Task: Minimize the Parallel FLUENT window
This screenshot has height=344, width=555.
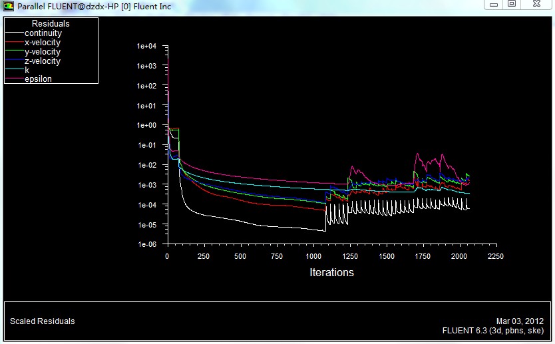Action: pyautogui.click(x=493, y=4)
